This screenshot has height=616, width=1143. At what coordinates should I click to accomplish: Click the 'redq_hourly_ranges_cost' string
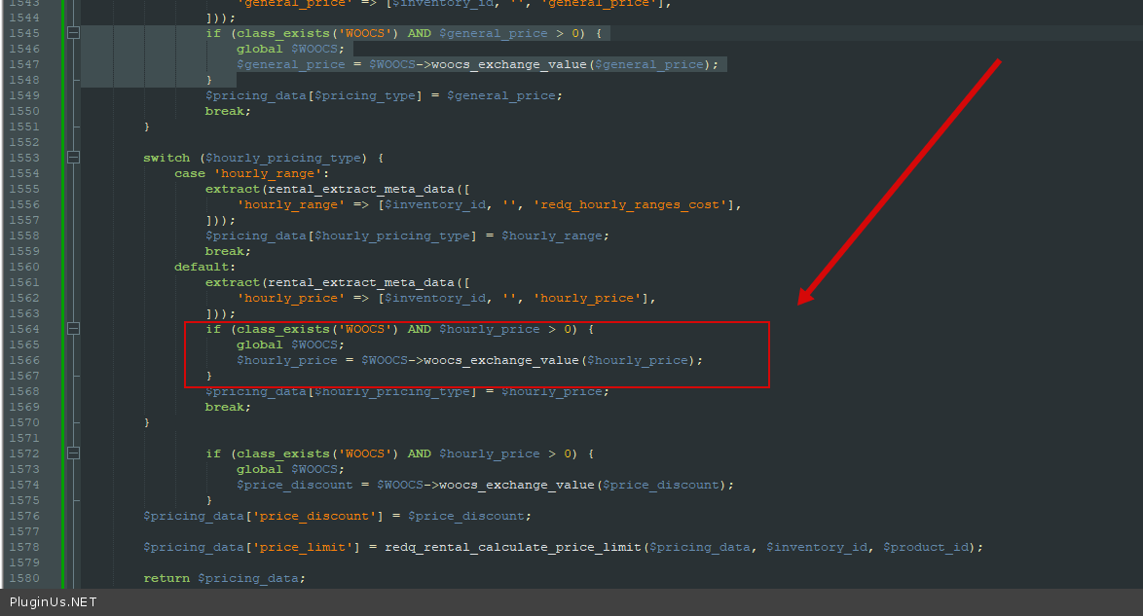[x=633, y=204]
